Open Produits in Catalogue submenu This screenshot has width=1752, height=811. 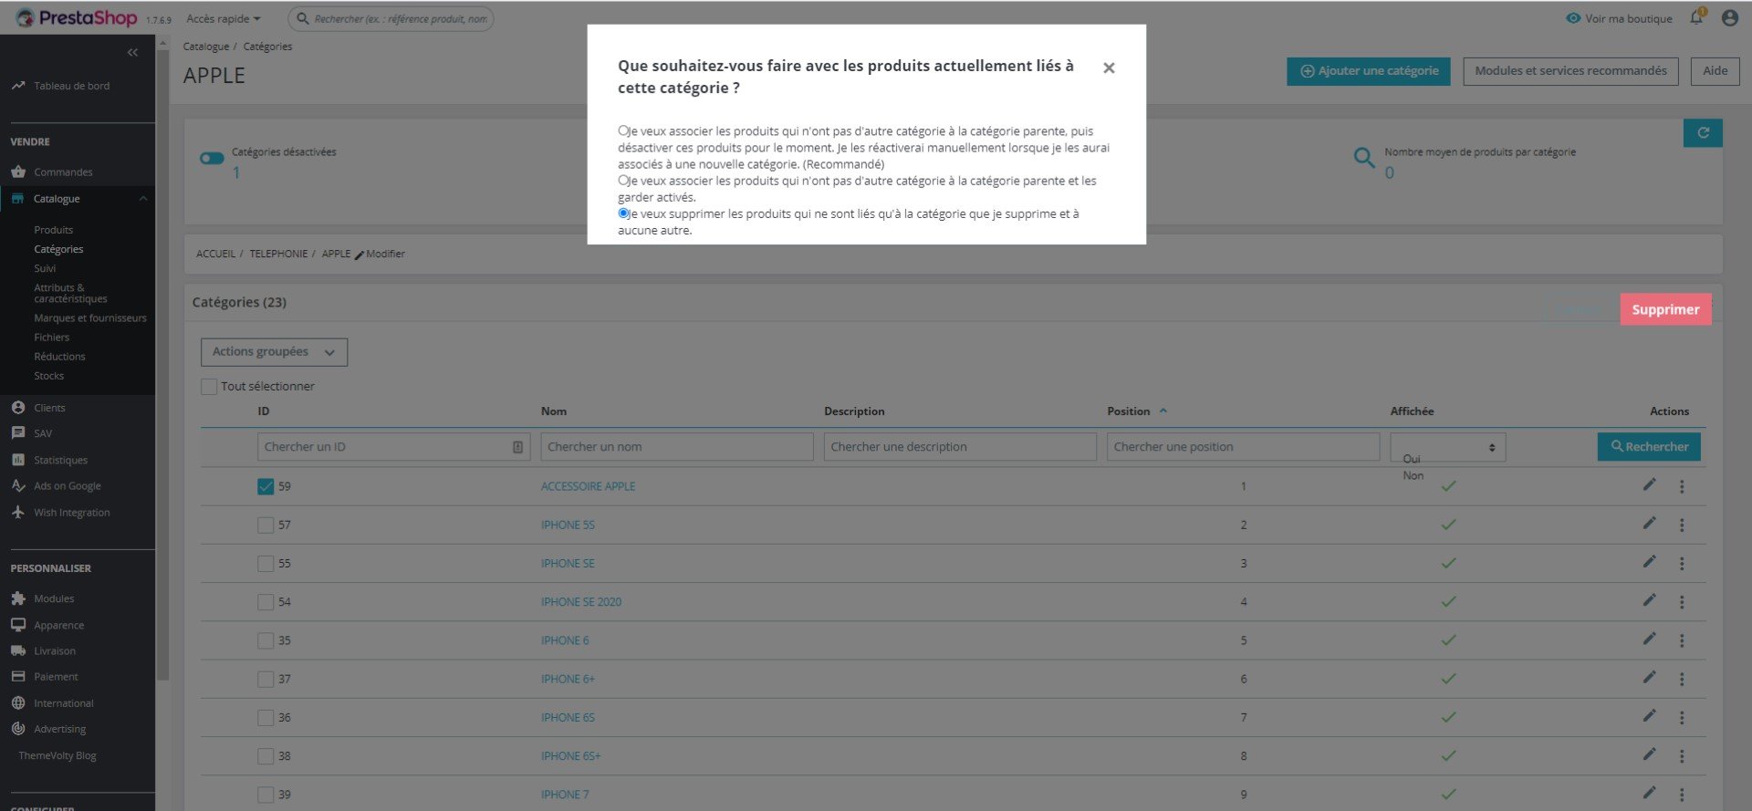pyautogui.click(x=53, y=230)
